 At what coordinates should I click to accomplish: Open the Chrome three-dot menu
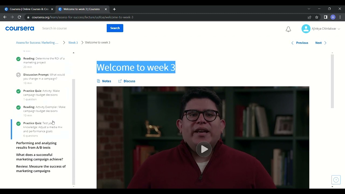[340, 17]
